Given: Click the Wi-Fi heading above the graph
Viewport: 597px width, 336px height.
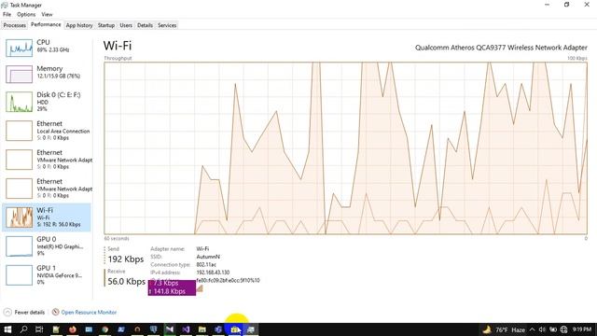Looking at the screenshot, I should [118, 46].
